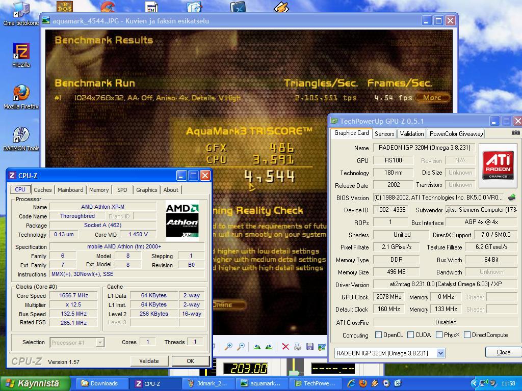Switch to the TechPowerUp taskbar button
The width and height of the screenshot is (522, 391).
click(x=315, y=383)
